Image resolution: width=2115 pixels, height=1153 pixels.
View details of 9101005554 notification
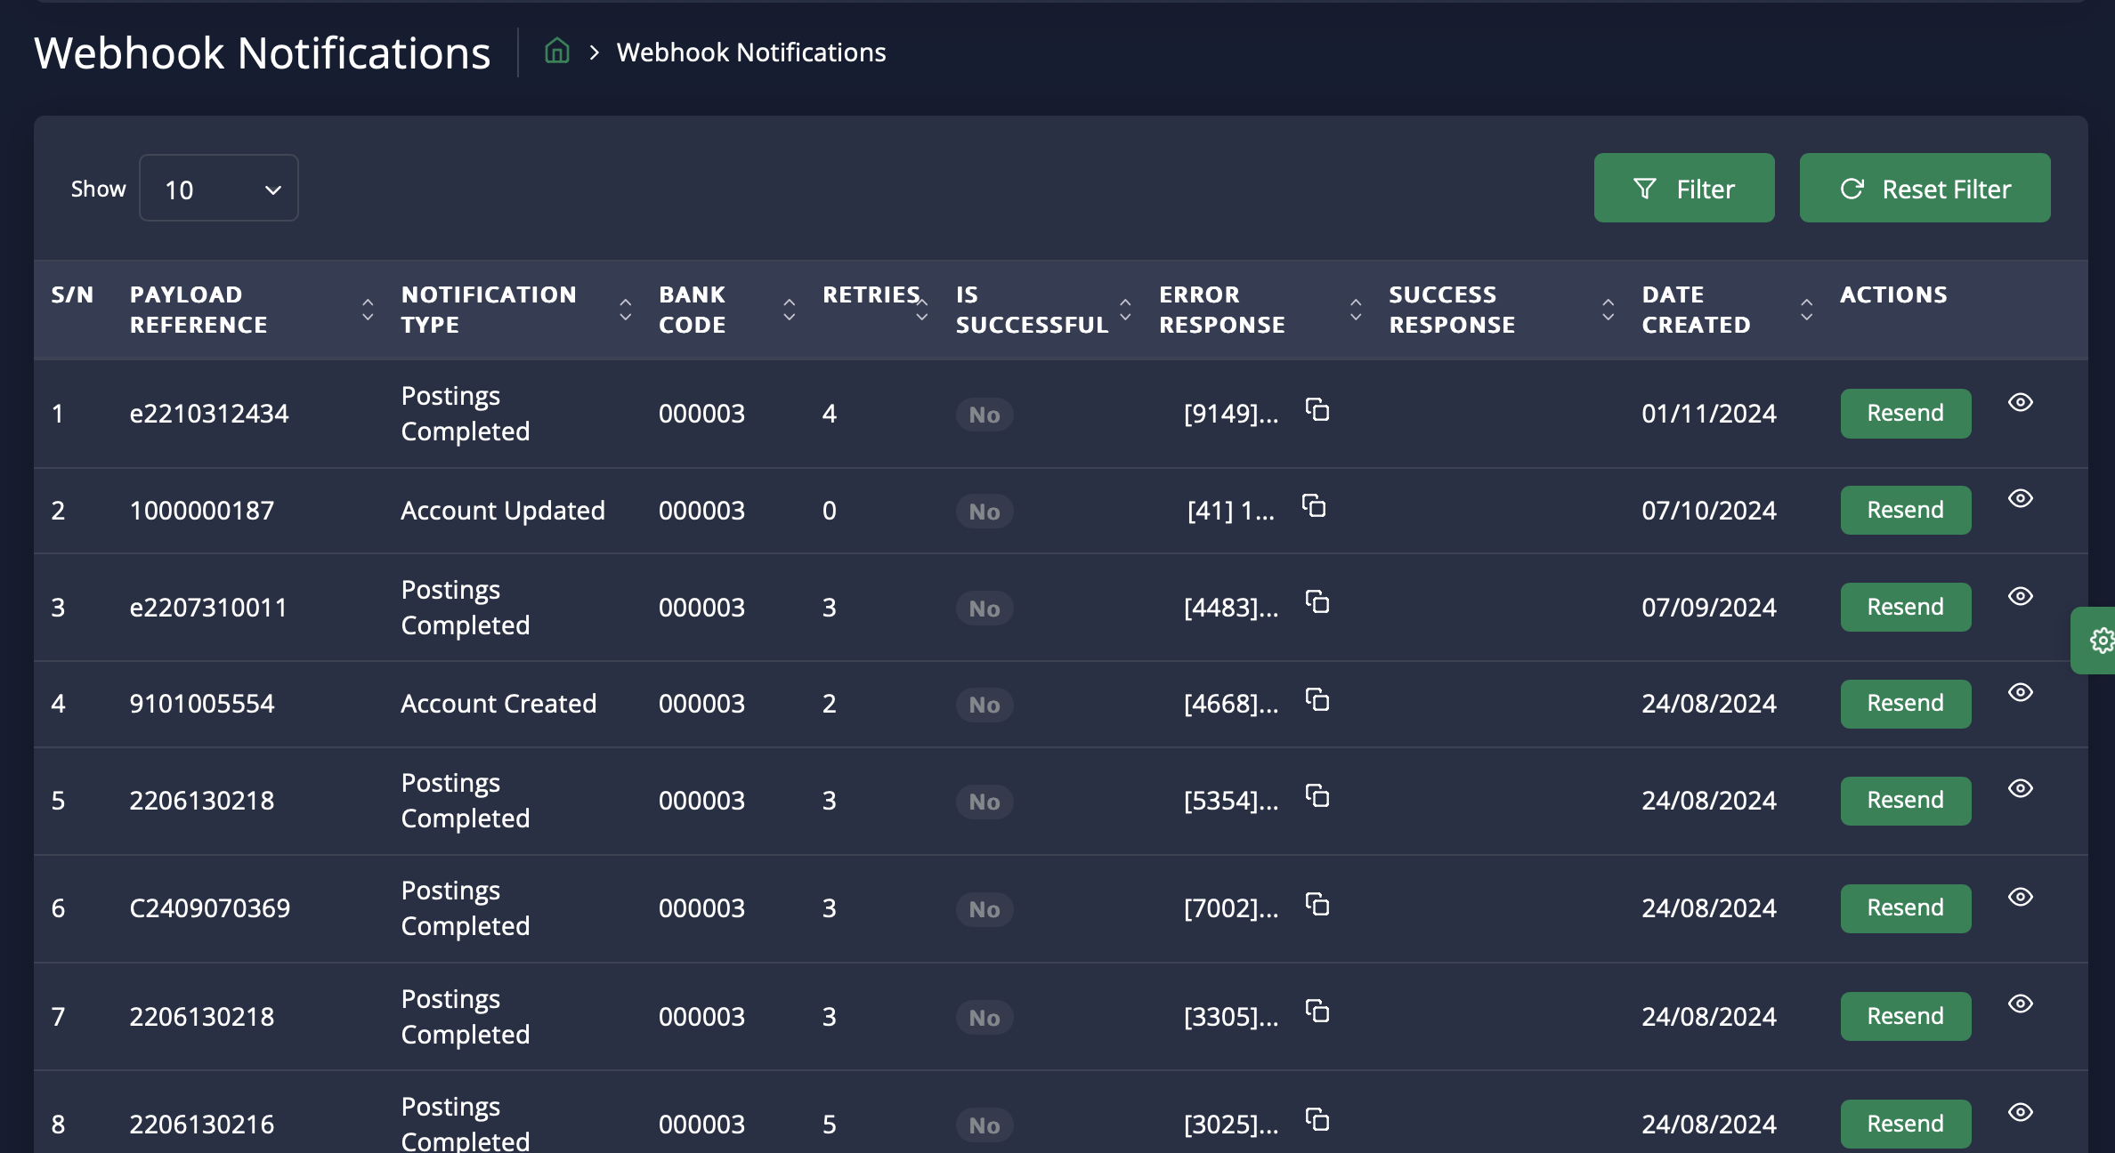click(2020, 692)
